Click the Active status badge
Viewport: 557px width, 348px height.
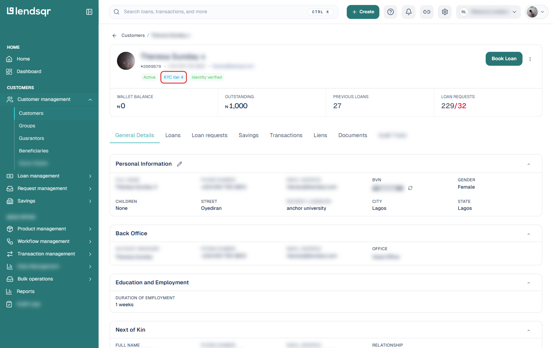149,77
